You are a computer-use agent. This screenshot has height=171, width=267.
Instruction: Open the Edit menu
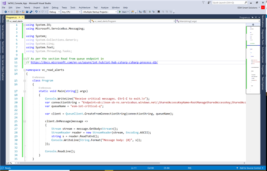10,8
